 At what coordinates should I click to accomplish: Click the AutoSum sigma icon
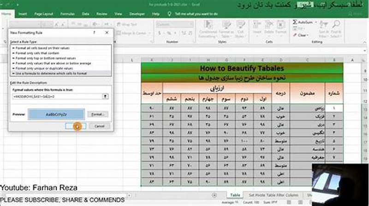(295, 22)
